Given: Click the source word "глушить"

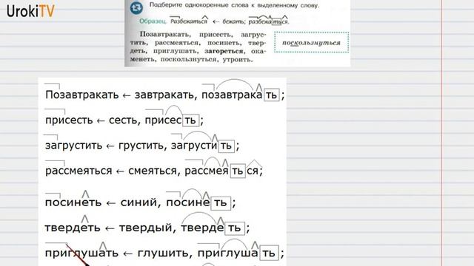Looking at the screenshot, I should point(164,253).
